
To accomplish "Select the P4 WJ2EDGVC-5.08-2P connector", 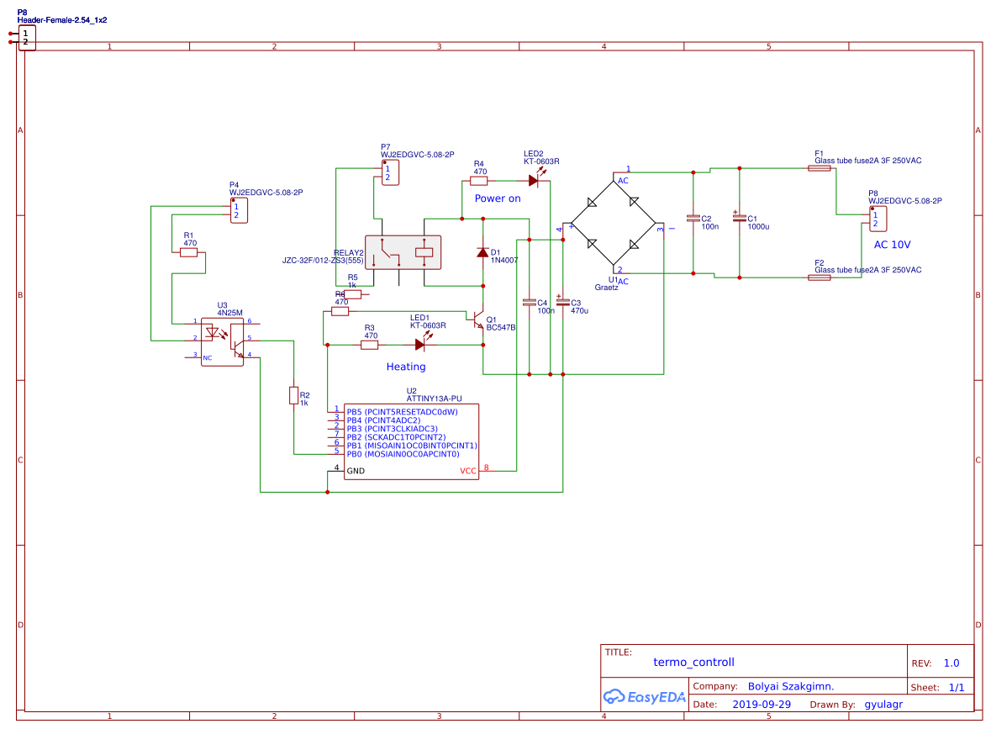I will coord(239,211).
